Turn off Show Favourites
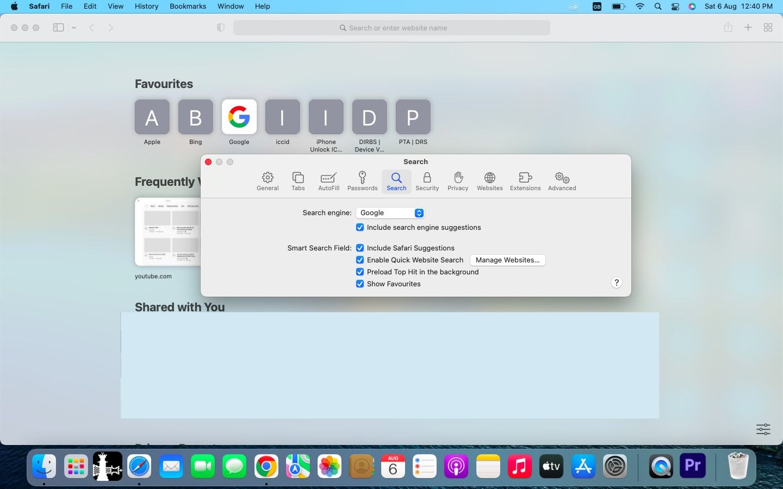Viewport: 783px width, 489px height. point(360,284)
